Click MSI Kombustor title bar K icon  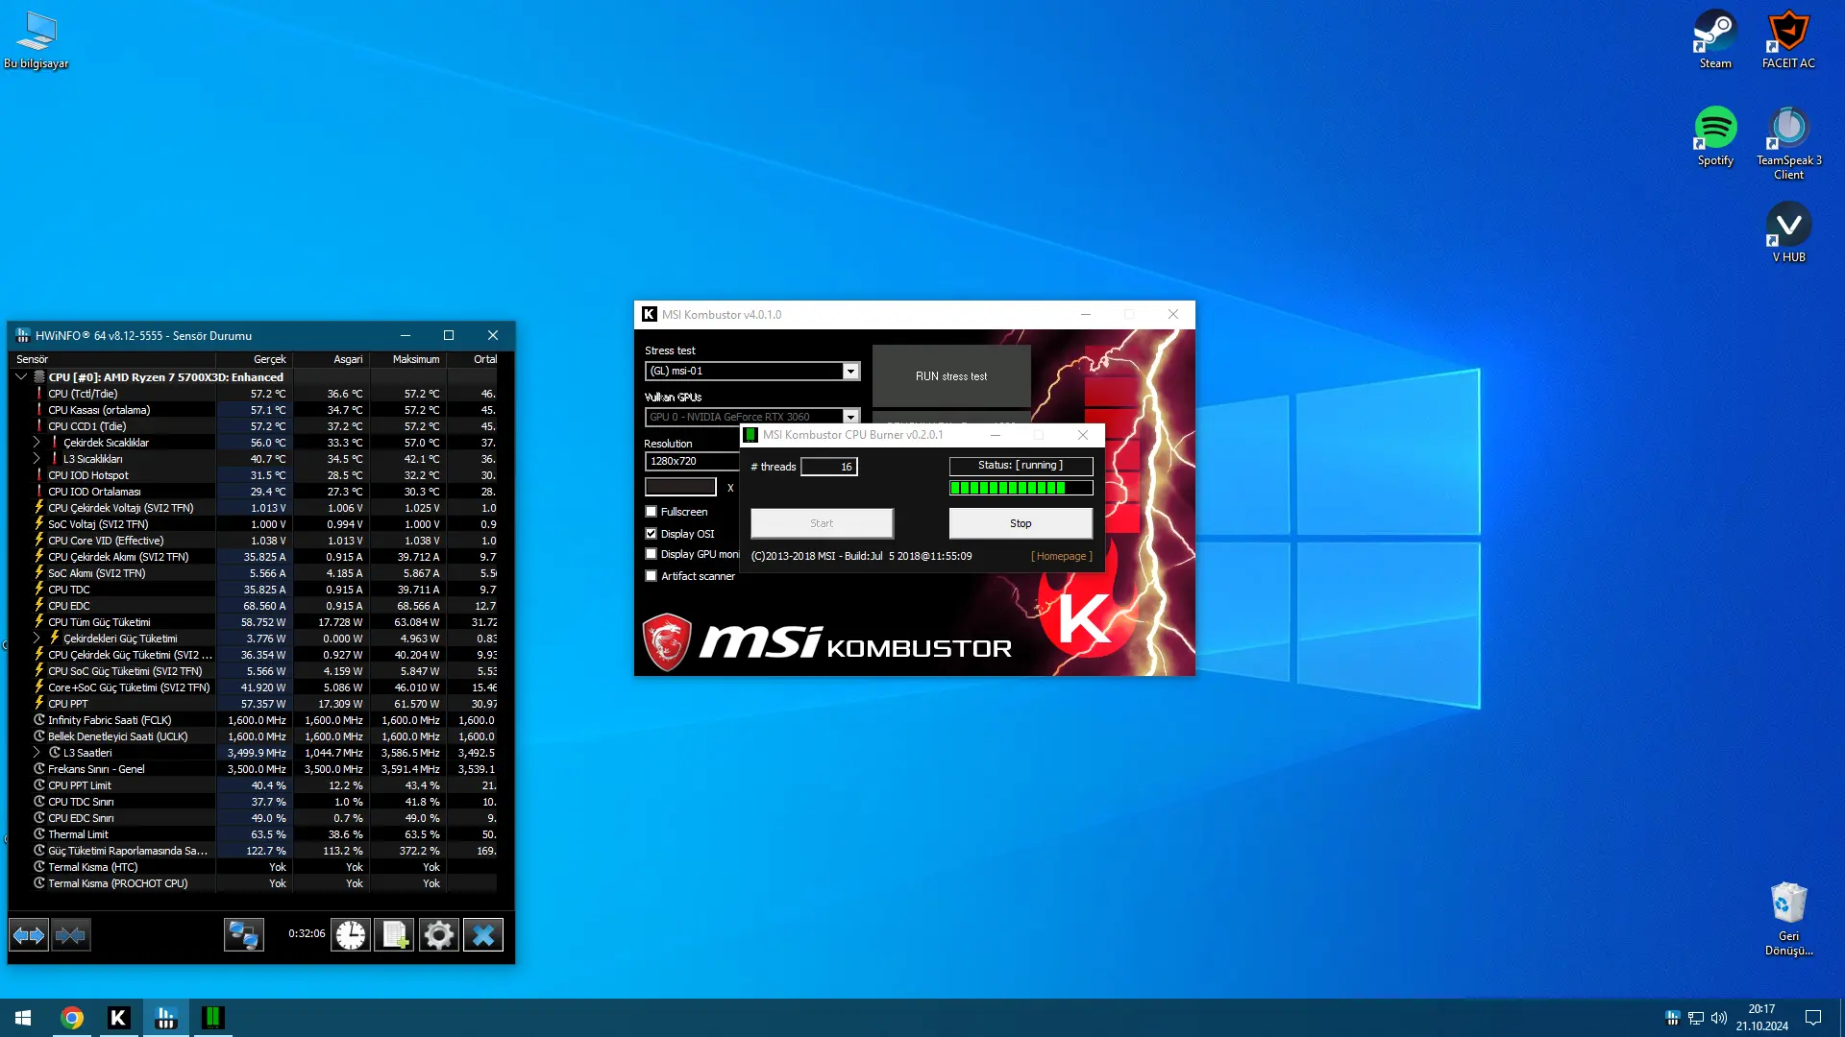pos(650,314)
